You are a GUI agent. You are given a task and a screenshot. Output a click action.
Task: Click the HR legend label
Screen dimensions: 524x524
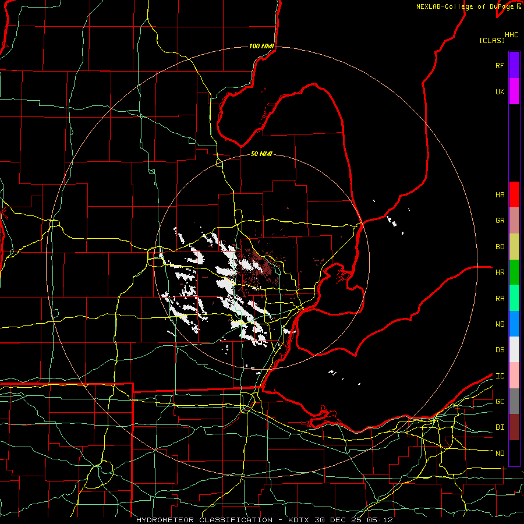[500, 272]
